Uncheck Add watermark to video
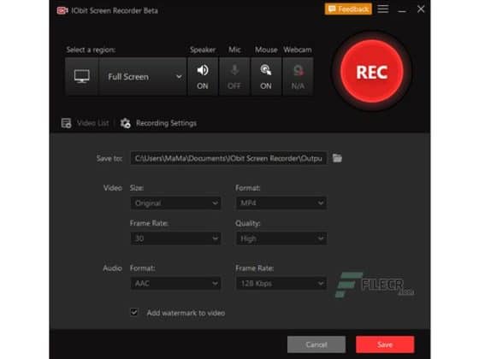This screenshot has height=359, width=479. 134,312
